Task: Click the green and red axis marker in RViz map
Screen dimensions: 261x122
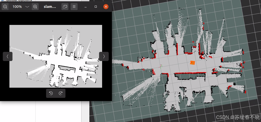Action: point(161,66)
